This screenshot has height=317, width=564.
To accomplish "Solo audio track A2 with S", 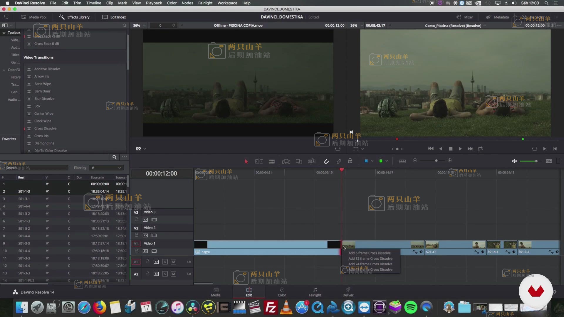I will (x=165, y=274).
